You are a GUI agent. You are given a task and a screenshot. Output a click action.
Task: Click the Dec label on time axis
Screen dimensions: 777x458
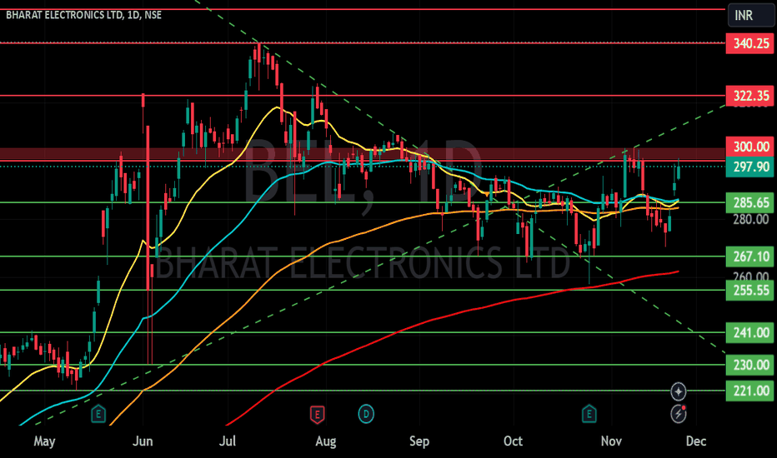(696, 441)
